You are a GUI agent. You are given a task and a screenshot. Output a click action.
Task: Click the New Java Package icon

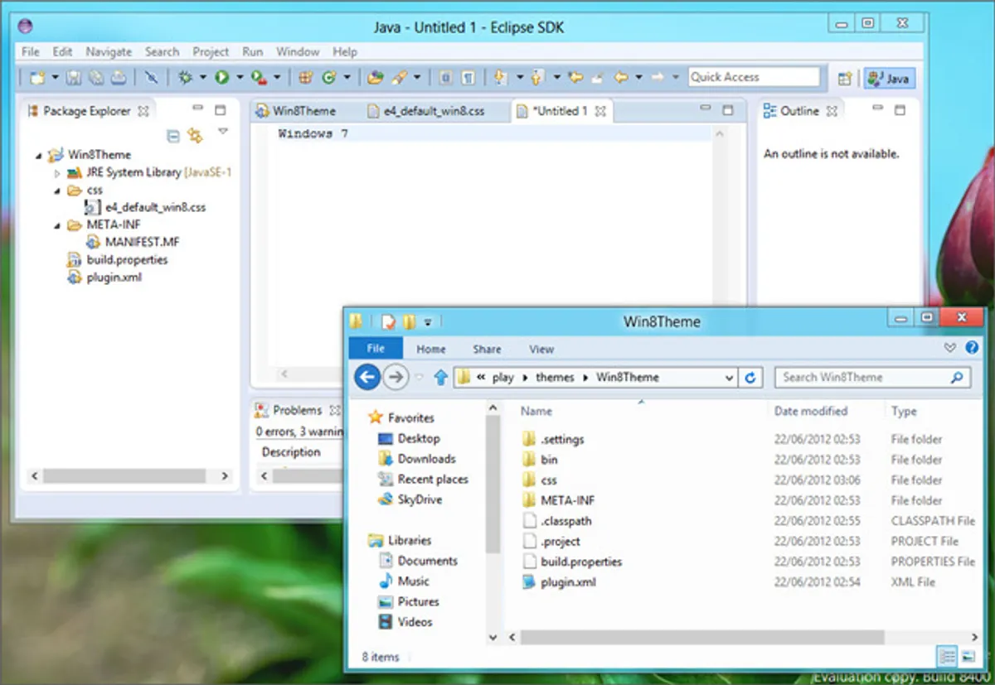[306, 77]
